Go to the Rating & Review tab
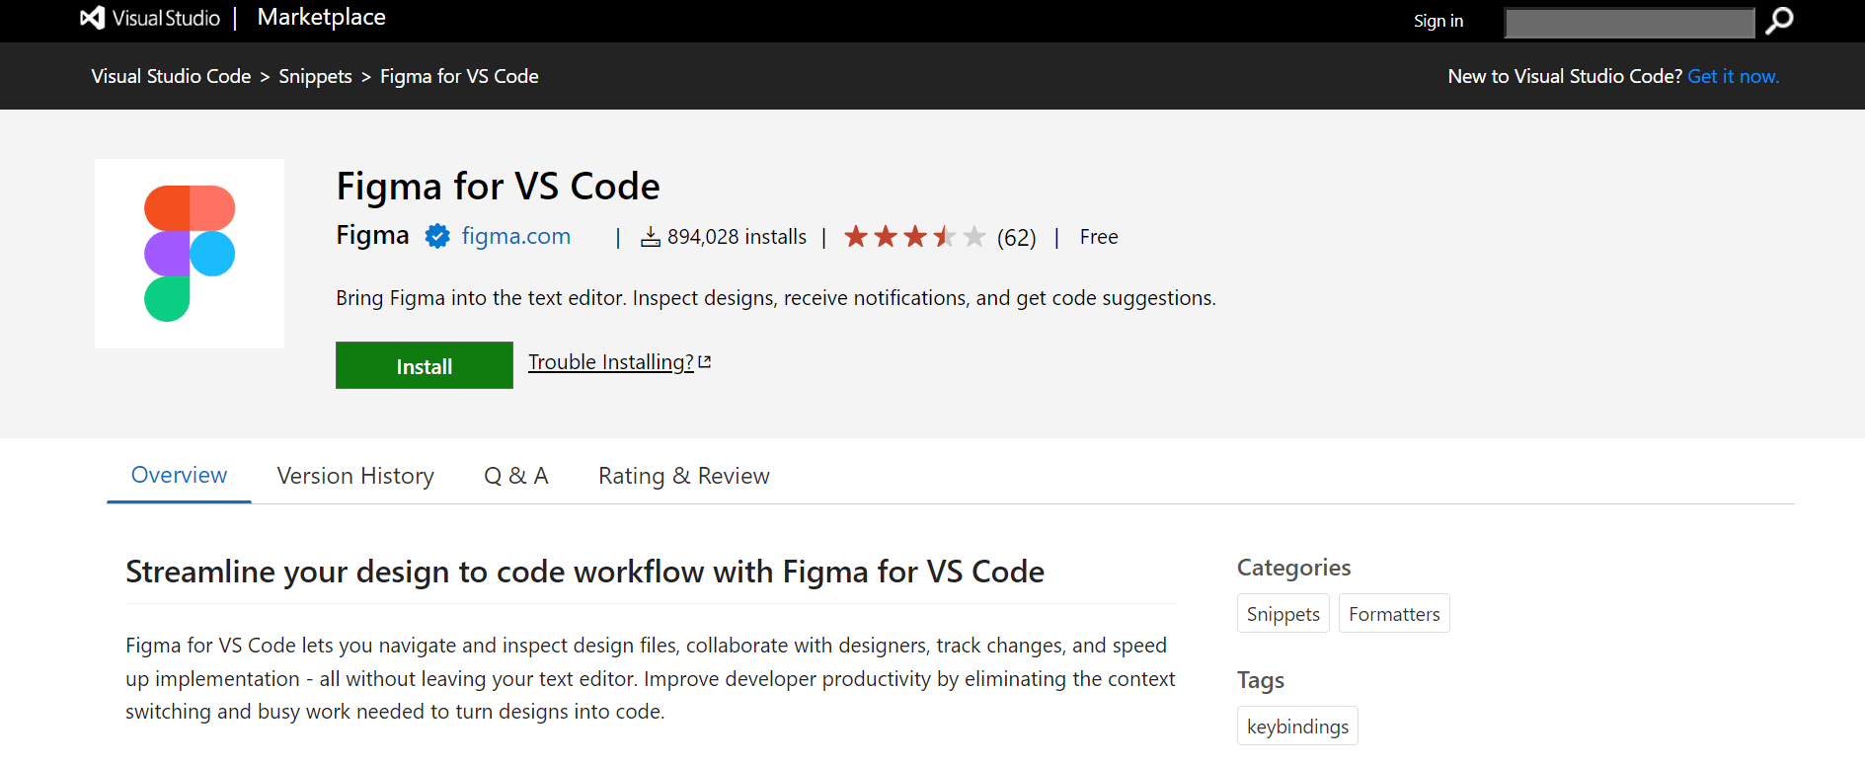 [683, 476]
